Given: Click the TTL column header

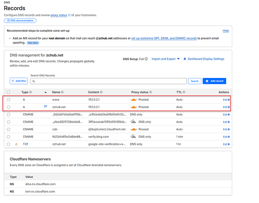Looking at the screenshot, I should (x=179, y=92).
